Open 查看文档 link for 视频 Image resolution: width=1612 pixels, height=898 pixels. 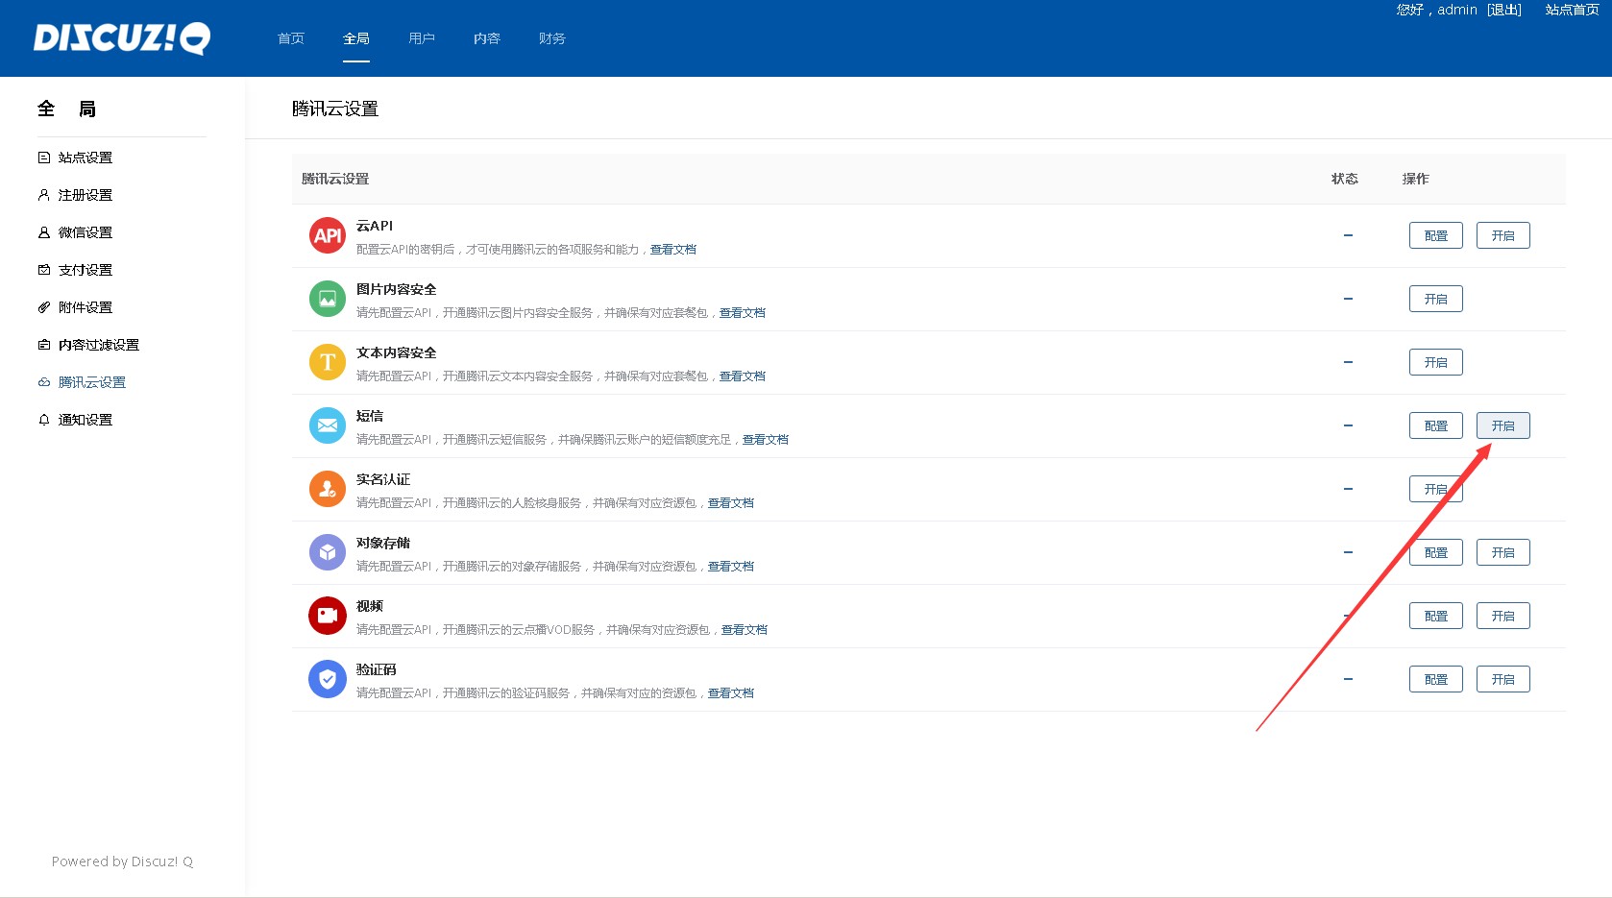click(745, 630)
